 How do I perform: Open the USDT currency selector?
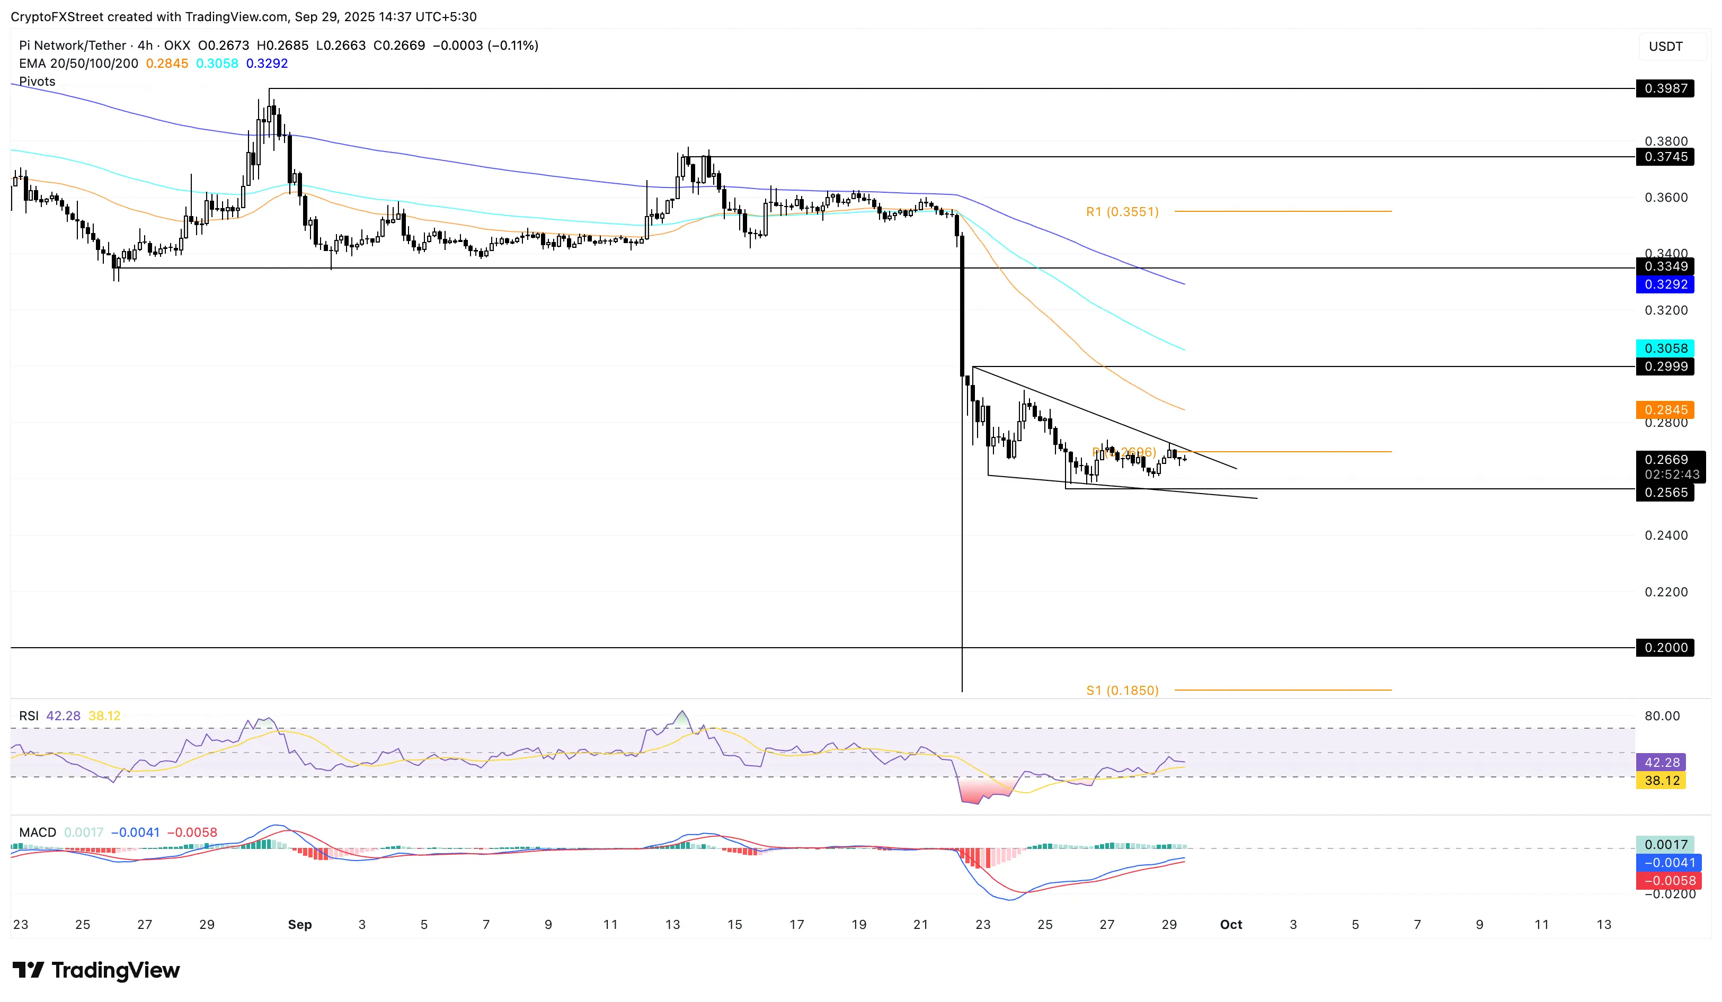click(1666, 47)
